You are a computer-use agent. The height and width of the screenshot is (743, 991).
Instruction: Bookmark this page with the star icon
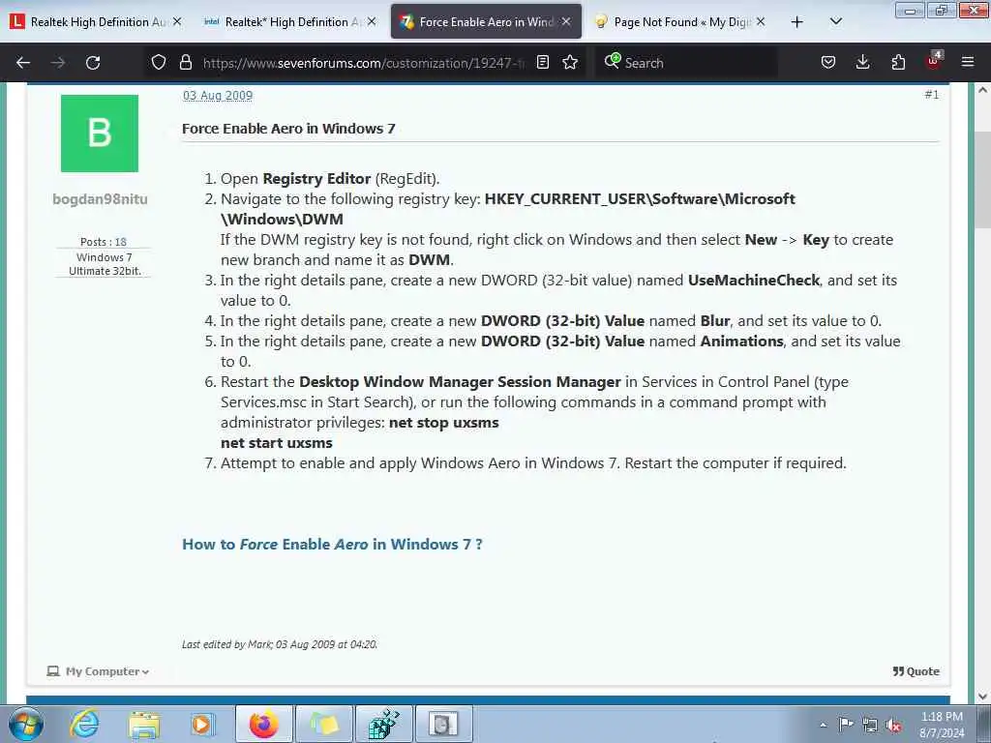click(x=570, y=62)
